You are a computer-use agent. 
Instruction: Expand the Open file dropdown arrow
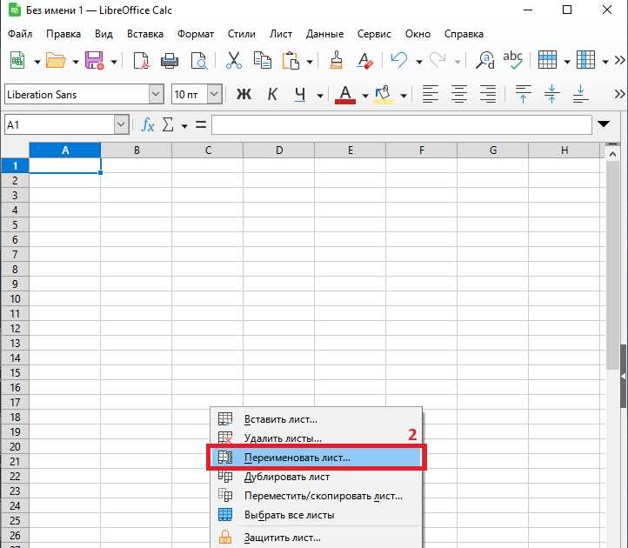click(x=76, y=62)
